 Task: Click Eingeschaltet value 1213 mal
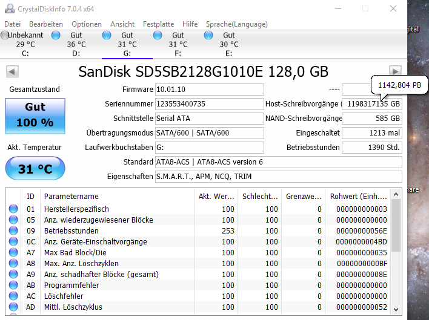click(x=372, y=132)
